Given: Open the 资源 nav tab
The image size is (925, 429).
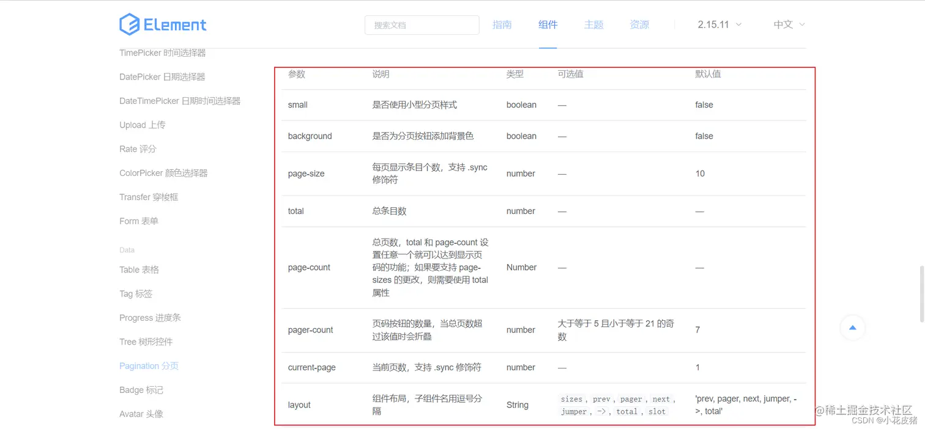Looking at the screenshot, I should click(x=639, y=24).
